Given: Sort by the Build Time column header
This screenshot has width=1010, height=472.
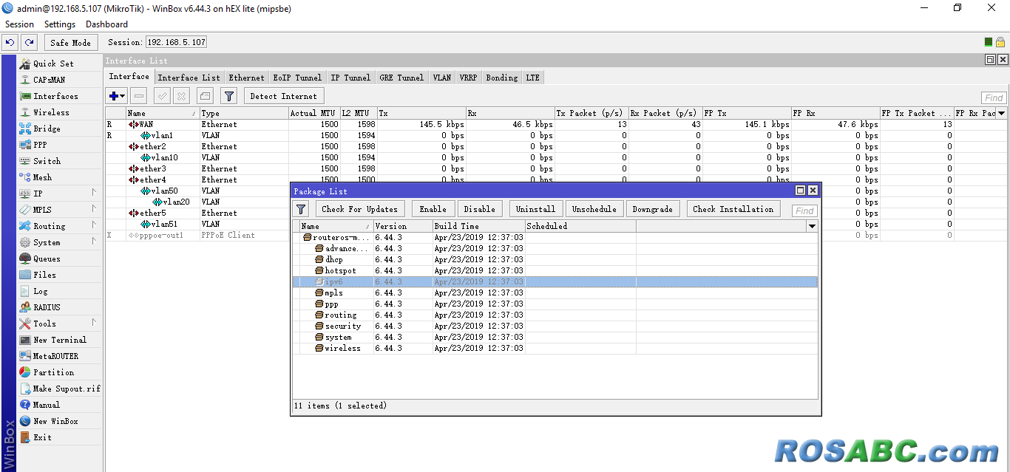Looking at the screenshot, I should click(478, 226).
